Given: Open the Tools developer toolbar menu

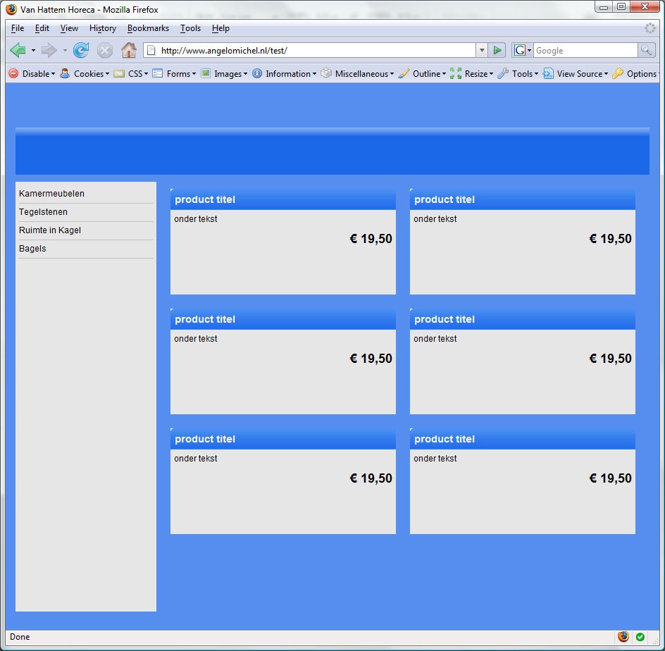Looking at the screenshot, I should tap(518, 74).
